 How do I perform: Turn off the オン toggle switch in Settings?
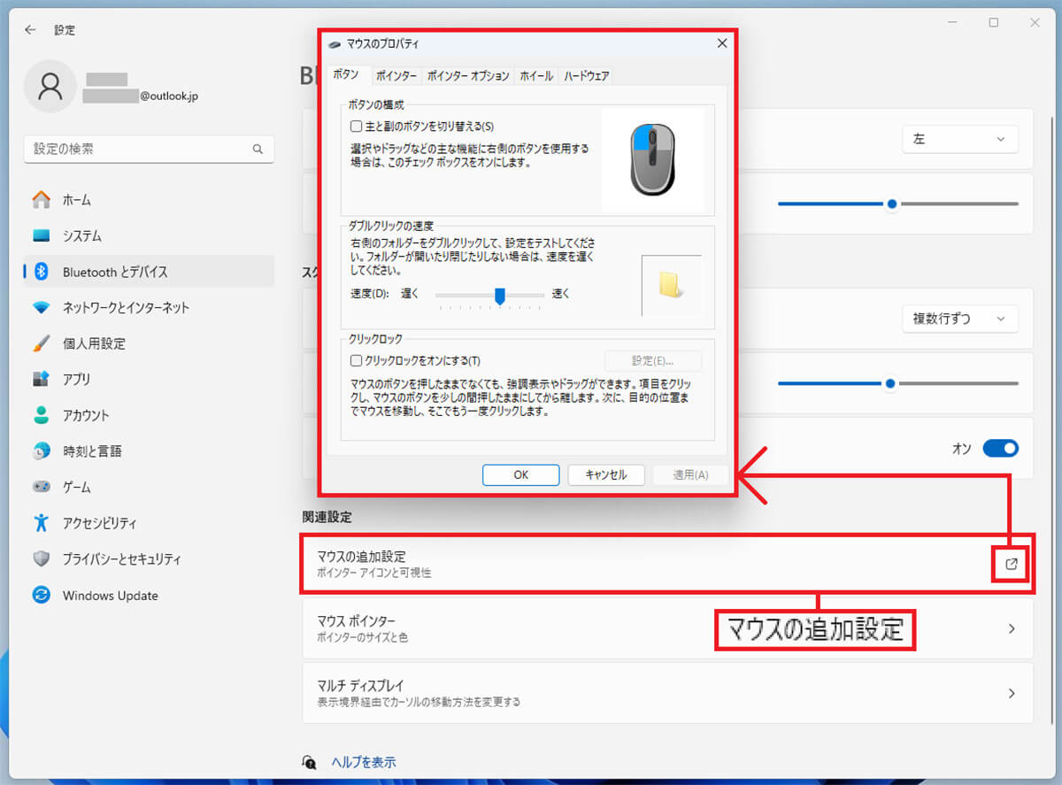pyautogui.click(x=1000, y=449)
